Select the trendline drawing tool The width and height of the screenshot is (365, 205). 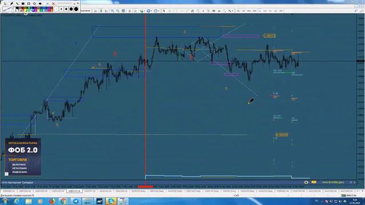pyautogui.click(x=187, y=11)
